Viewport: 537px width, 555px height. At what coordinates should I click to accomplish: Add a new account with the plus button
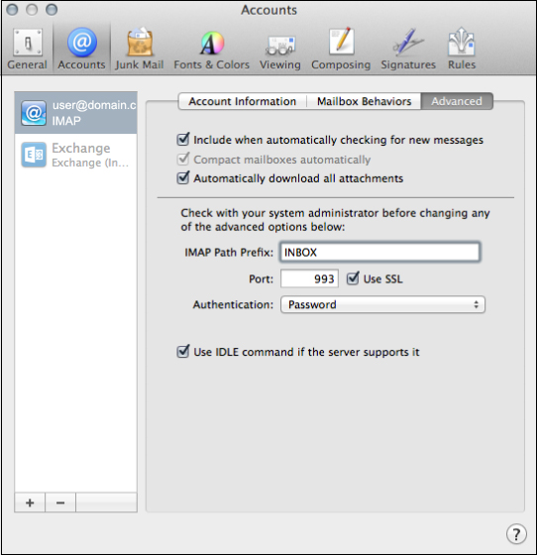click(x=30, y=502)
